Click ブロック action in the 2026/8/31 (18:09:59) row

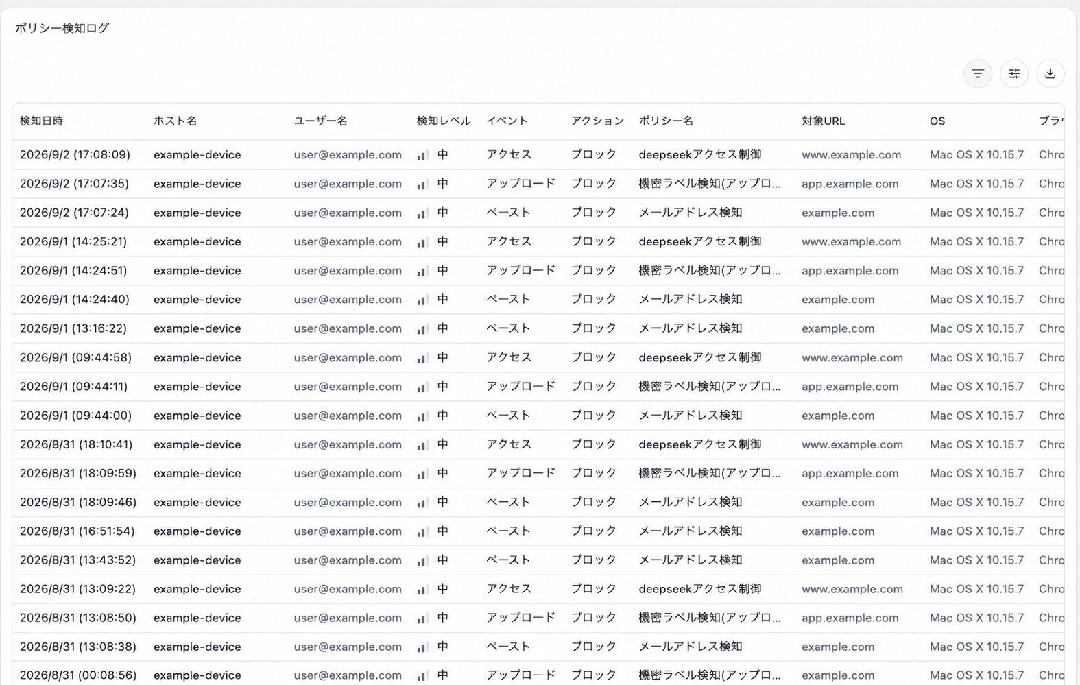point(594,473)
